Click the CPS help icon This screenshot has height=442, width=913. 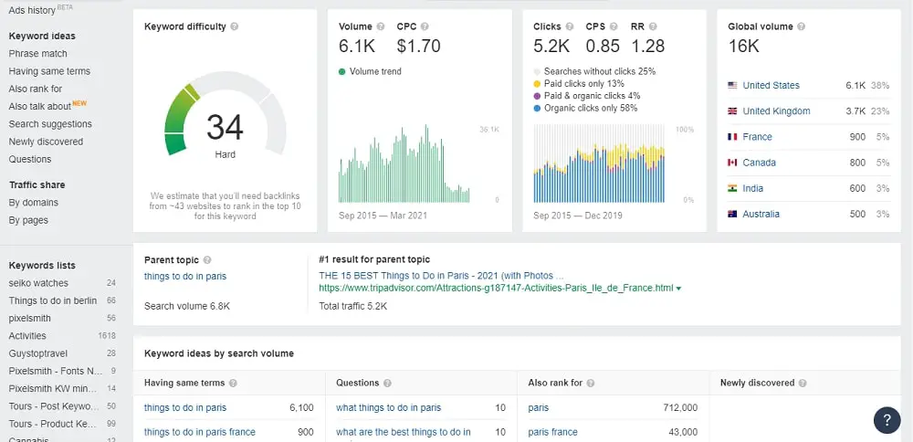click(x=614, y=26)
